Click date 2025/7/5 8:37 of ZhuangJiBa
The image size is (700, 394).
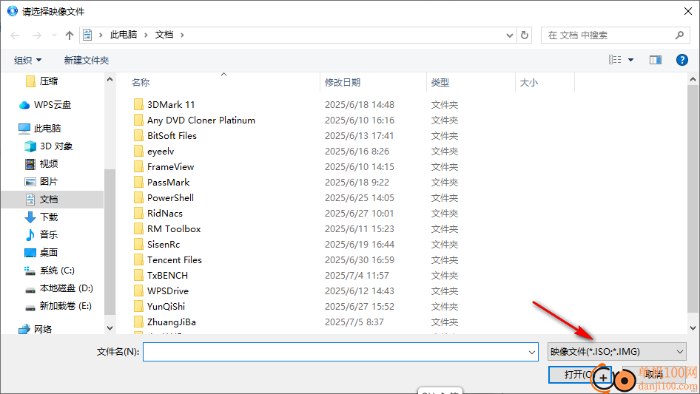point(354,322)
